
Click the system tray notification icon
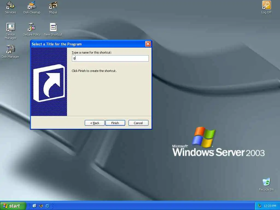coord(259,206)
